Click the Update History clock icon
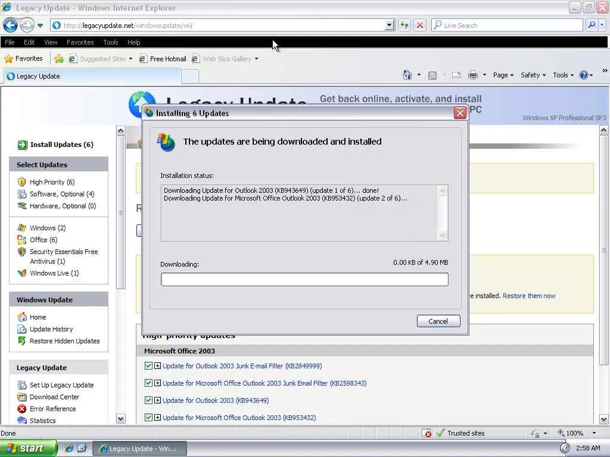The height and width of the screenshot is (457, 610). pos(22,329)
